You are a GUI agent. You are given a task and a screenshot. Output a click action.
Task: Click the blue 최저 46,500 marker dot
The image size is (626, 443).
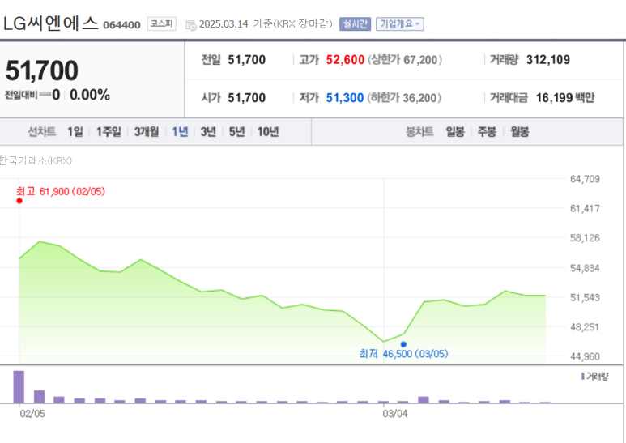pos(403,344)
